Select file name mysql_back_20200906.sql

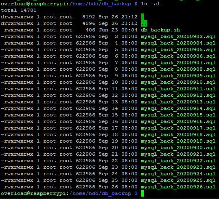coord(178,56)
